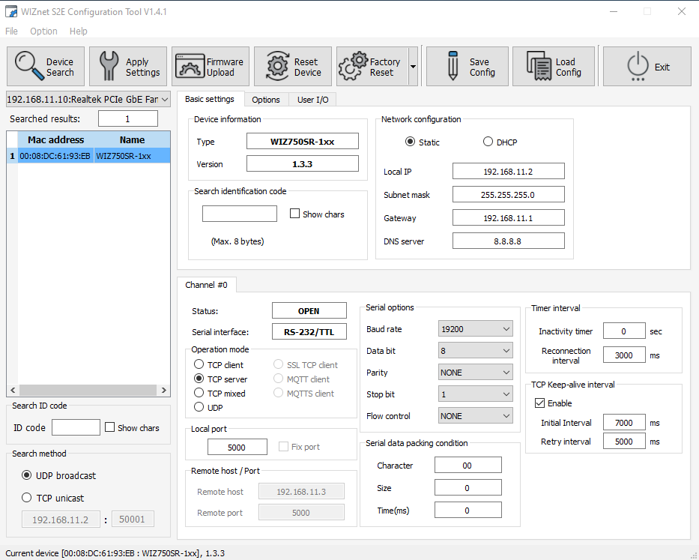Select TCP client operation mode
The image size is (699, 560).
(x=199, y=364)
